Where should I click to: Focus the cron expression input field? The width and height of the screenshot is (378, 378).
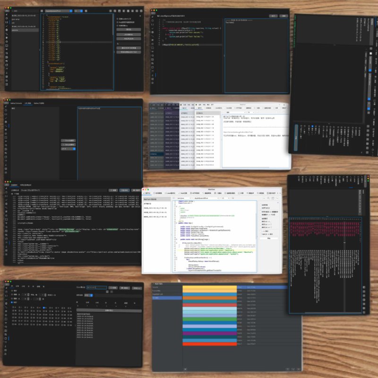[x=96, y=287]
